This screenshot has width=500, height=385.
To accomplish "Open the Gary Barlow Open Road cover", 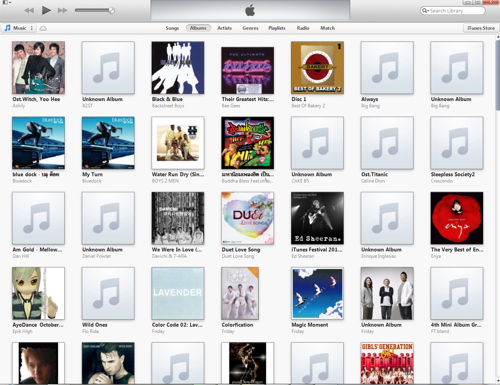I will point(108,363).
